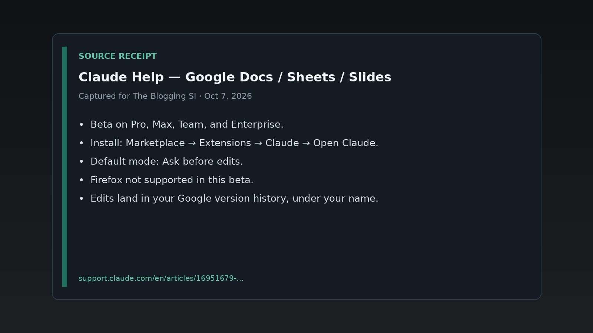593x333 pixels.
Task: Click the 'Default mode: Ask before edits.' bullet
Action: pyautogui.click(x=161, y=161)
